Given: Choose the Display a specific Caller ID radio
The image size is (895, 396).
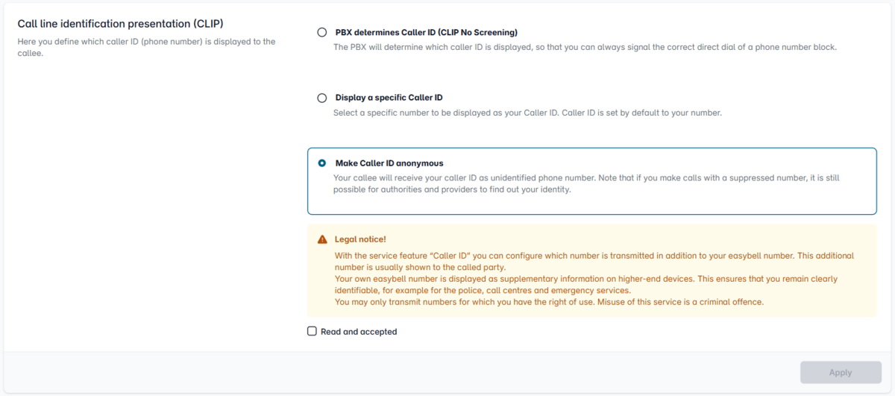Looking at the screenshot, I should [322, 98].
